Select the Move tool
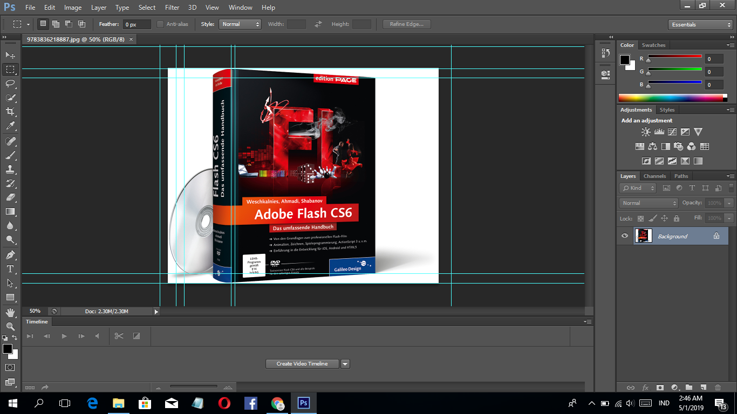This screenshot has height=414, width=737. point(10,55)
